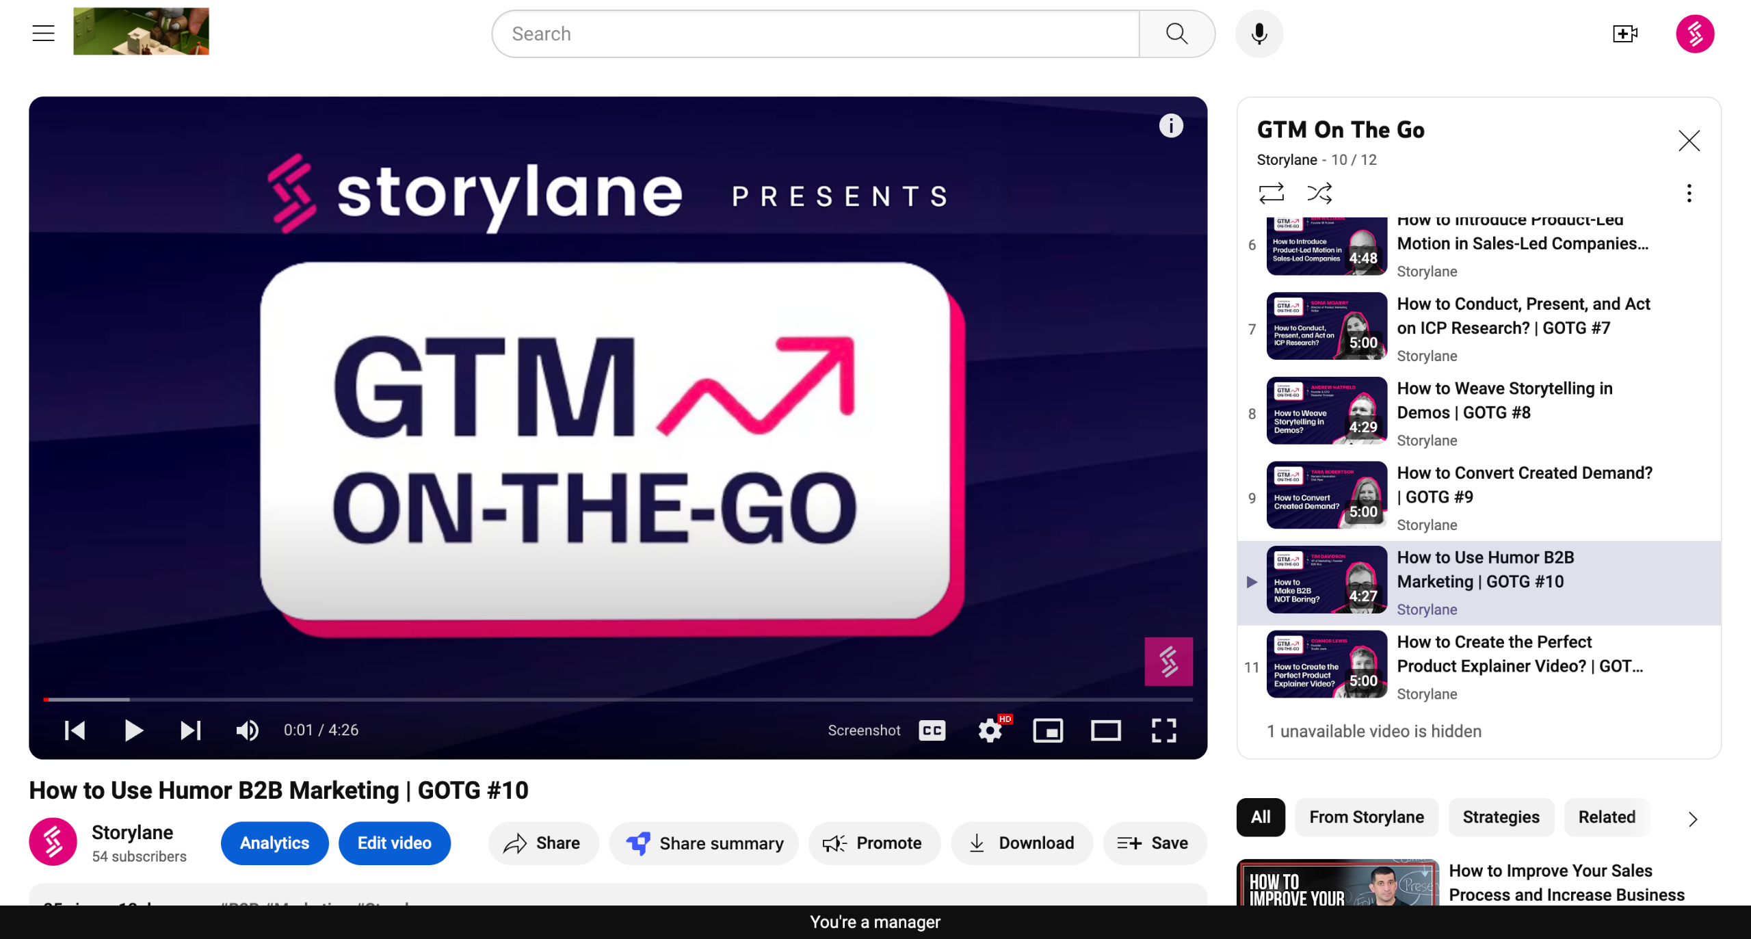Search with your voice microphone icon
The width and height of the screenshot is (1751, 939).
1259,34
